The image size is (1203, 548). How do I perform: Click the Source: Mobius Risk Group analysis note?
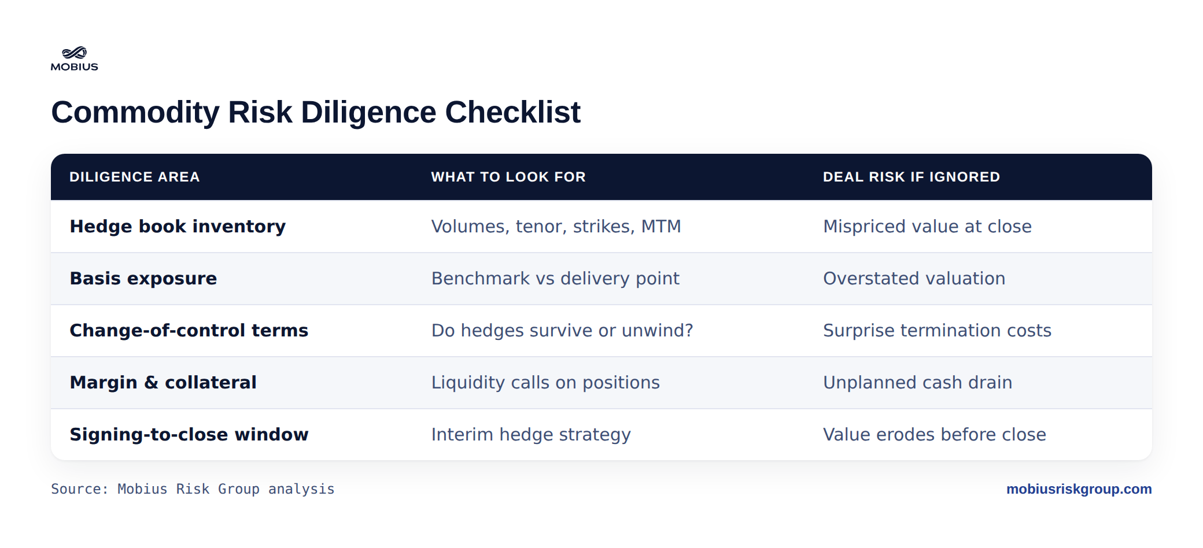193,489
